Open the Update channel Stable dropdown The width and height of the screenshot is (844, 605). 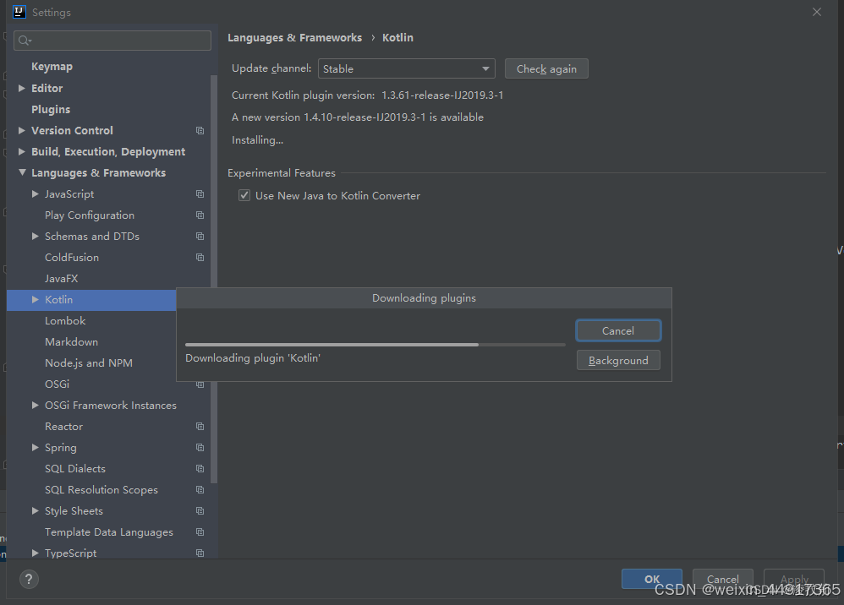pyautogui.click(x=407, y=68)
